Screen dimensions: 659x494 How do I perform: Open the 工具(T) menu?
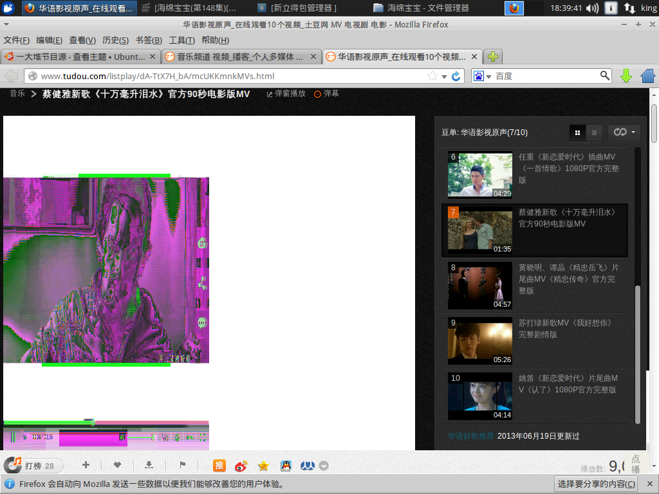pos(181,41)
